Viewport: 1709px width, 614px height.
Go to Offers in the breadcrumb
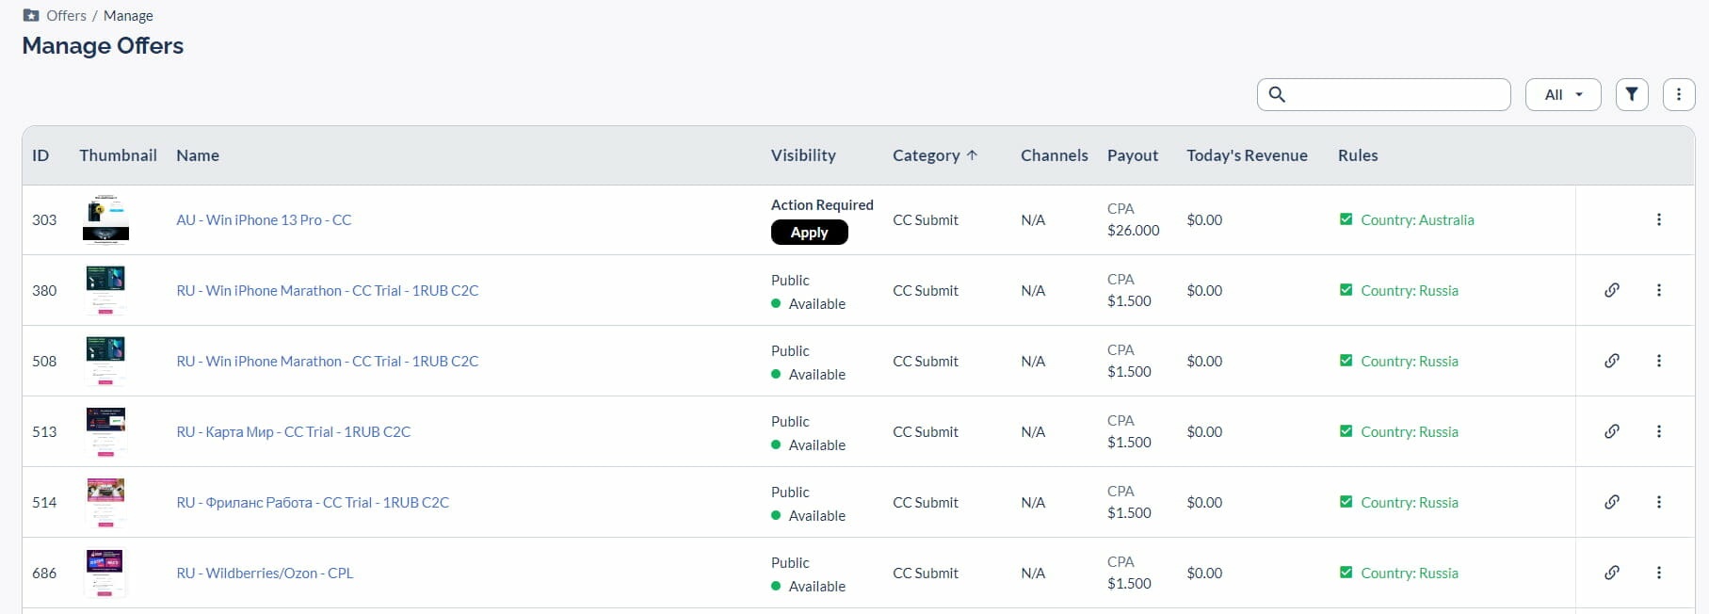[x=66, y=15]
